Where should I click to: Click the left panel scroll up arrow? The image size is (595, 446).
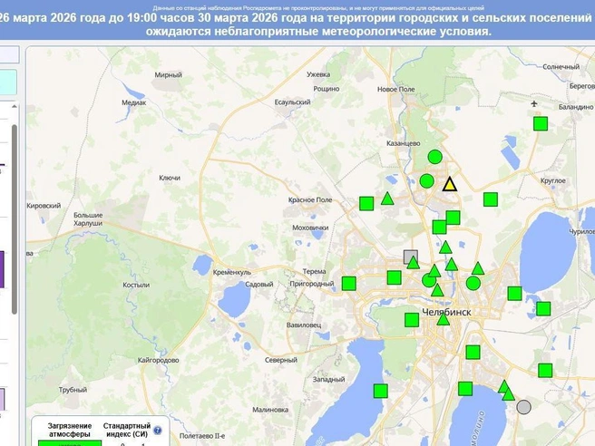point(14,107)
